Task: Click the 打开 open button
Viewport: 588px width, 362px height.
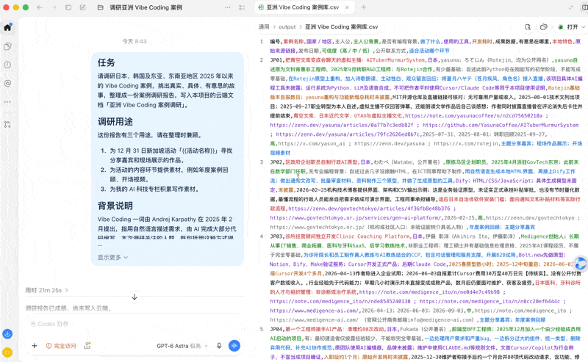Action: (x=568, y=27)
